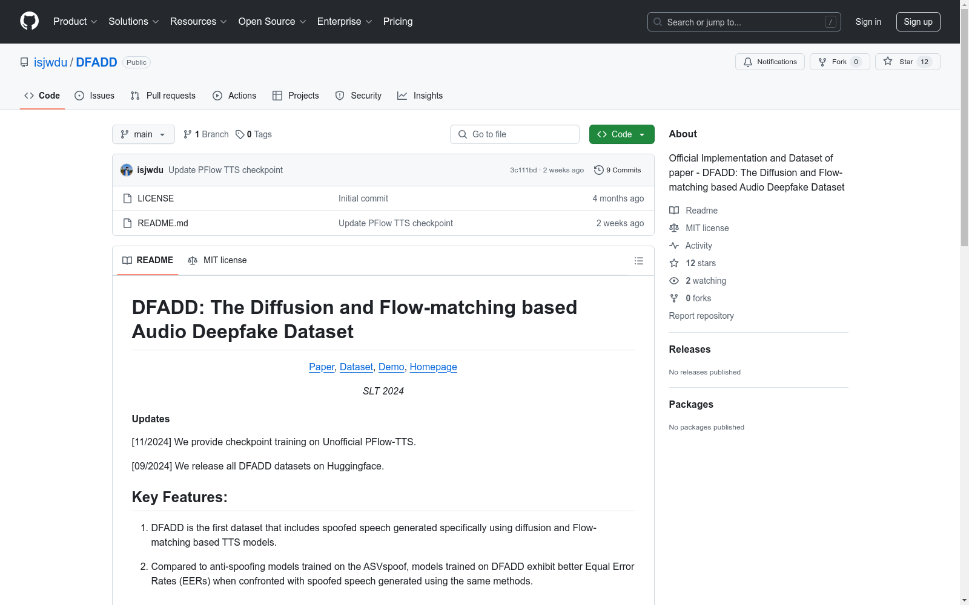Click the Packages heading link
This screenshot has height=605, width=969.
[x=691, y=404]
